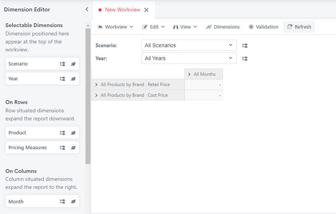The height and width of the screenshot is (214, 336).
Task: Select the Pricing Measures dimension card
Action: [x=42, y=147]
